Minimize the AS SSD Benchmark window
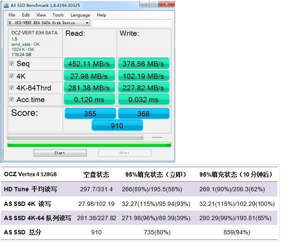Screen dimensions: 286x252 144,4
